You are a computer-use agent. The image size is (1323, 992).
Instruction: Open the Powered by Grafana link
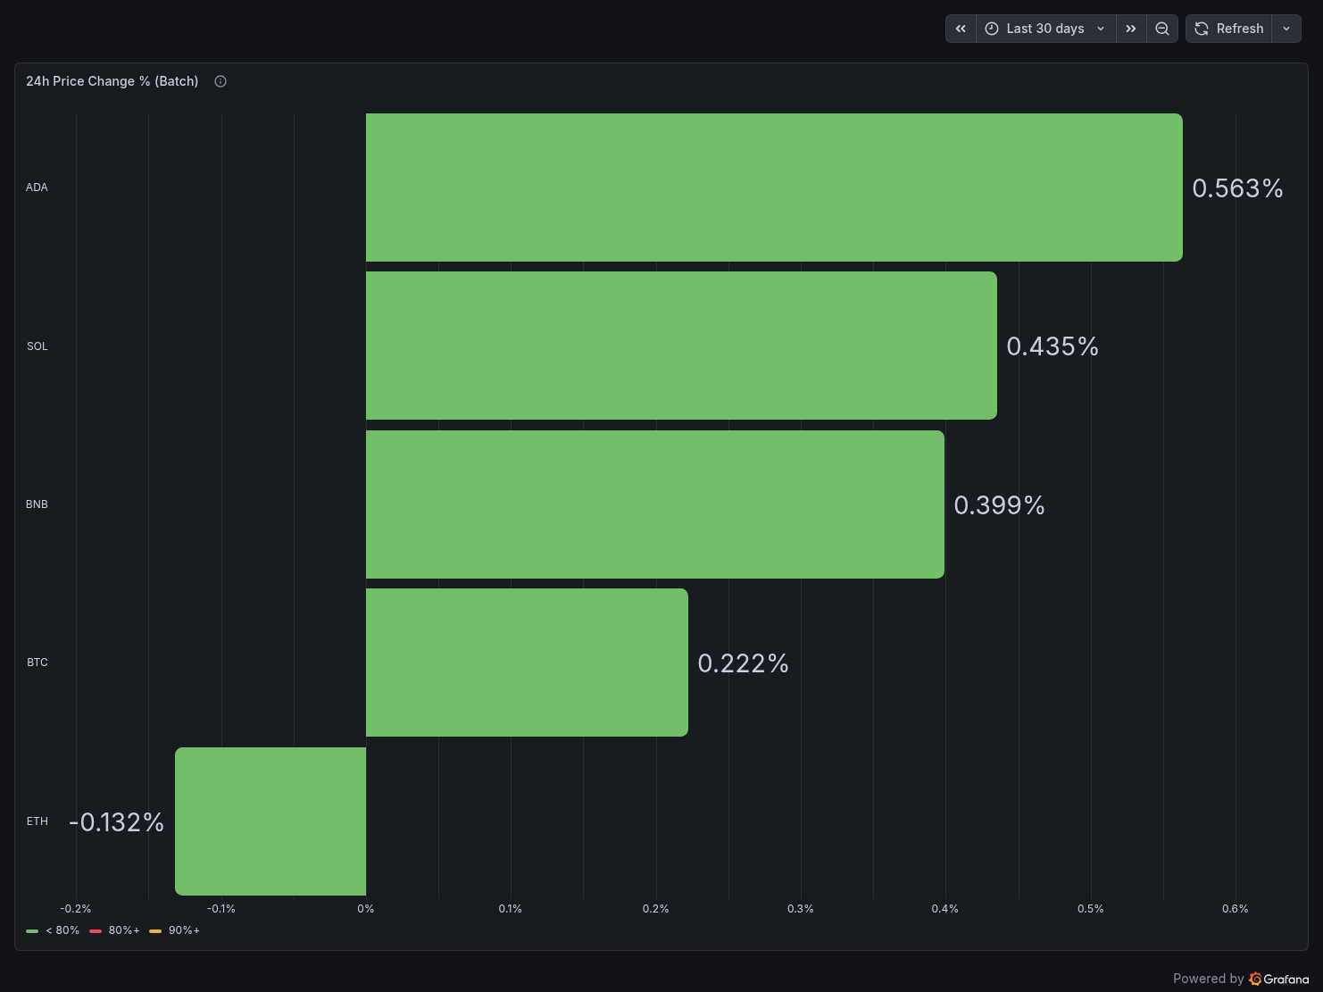pyautogui.click(x=1241, y=979)
